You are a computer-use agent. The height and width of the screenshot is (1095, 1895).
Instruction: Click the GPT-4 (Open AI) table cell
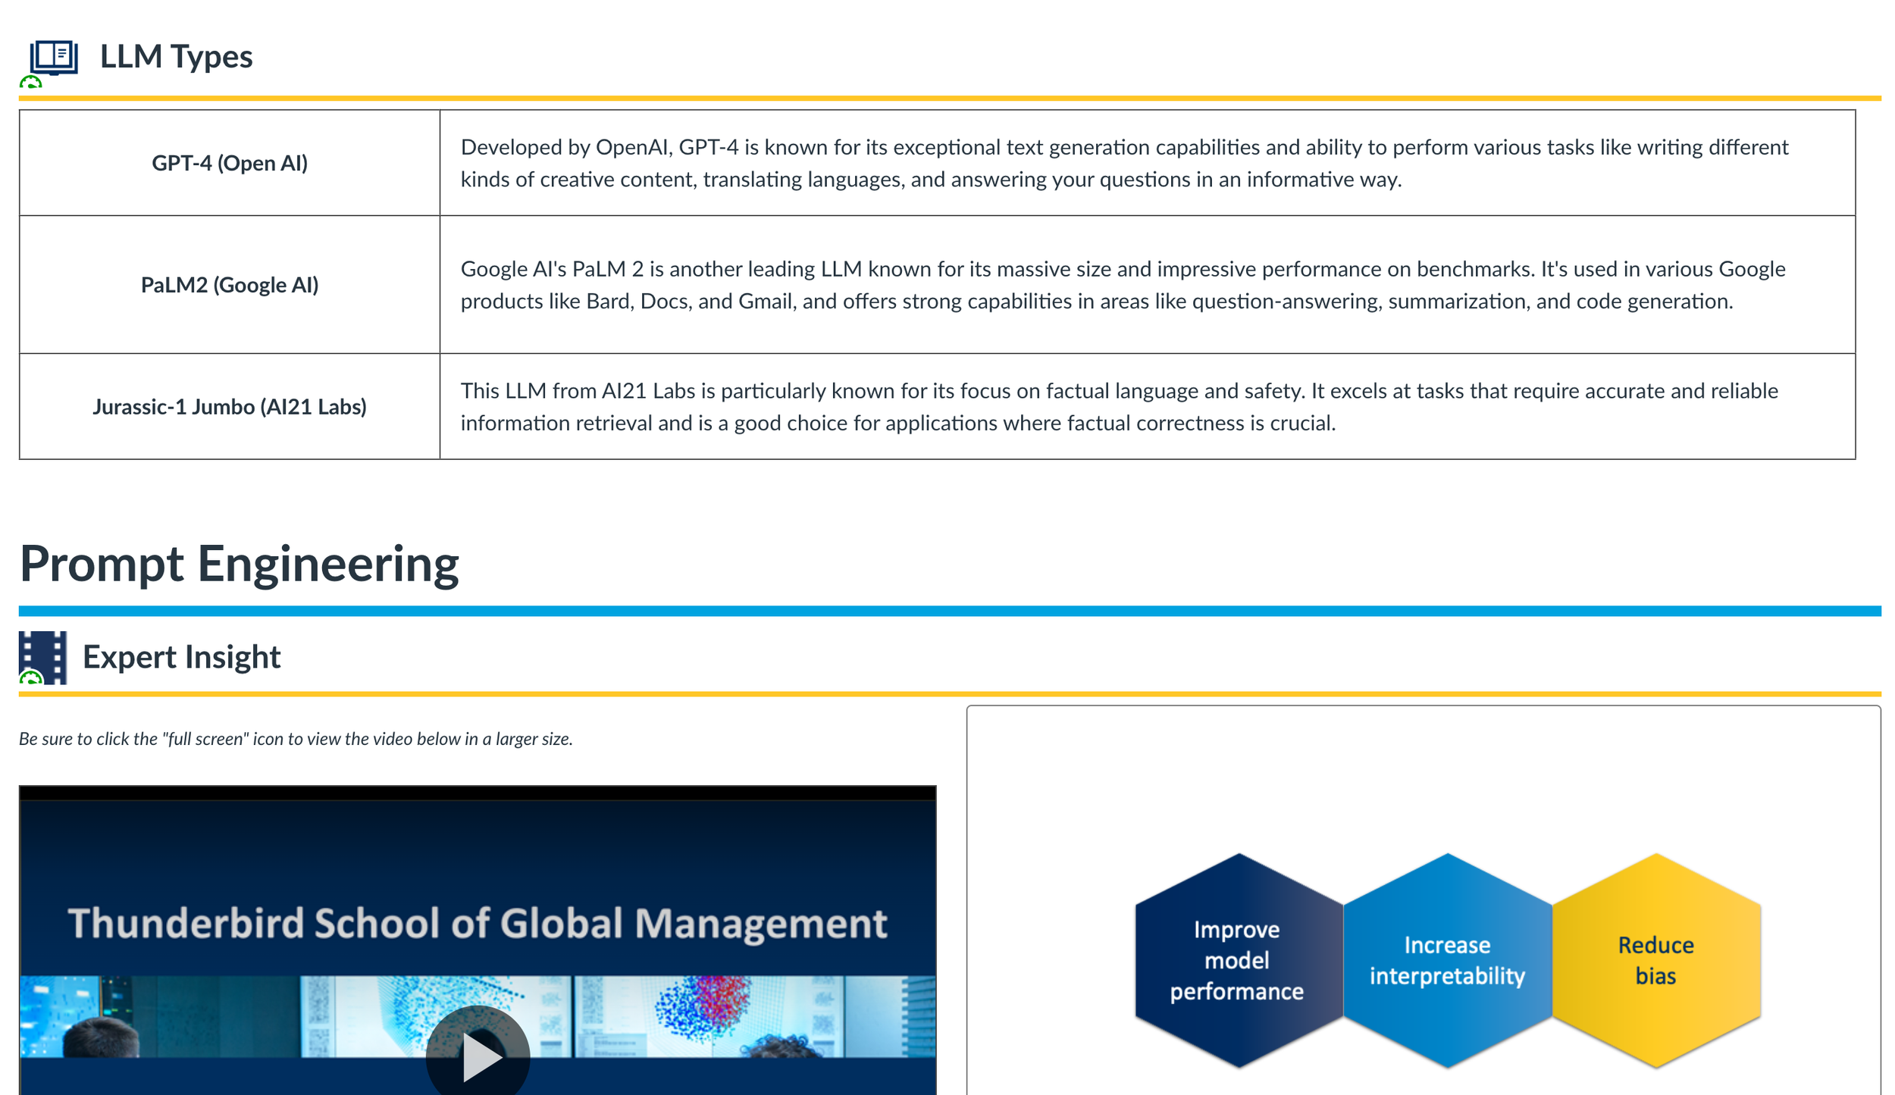(x=230, y=163)
